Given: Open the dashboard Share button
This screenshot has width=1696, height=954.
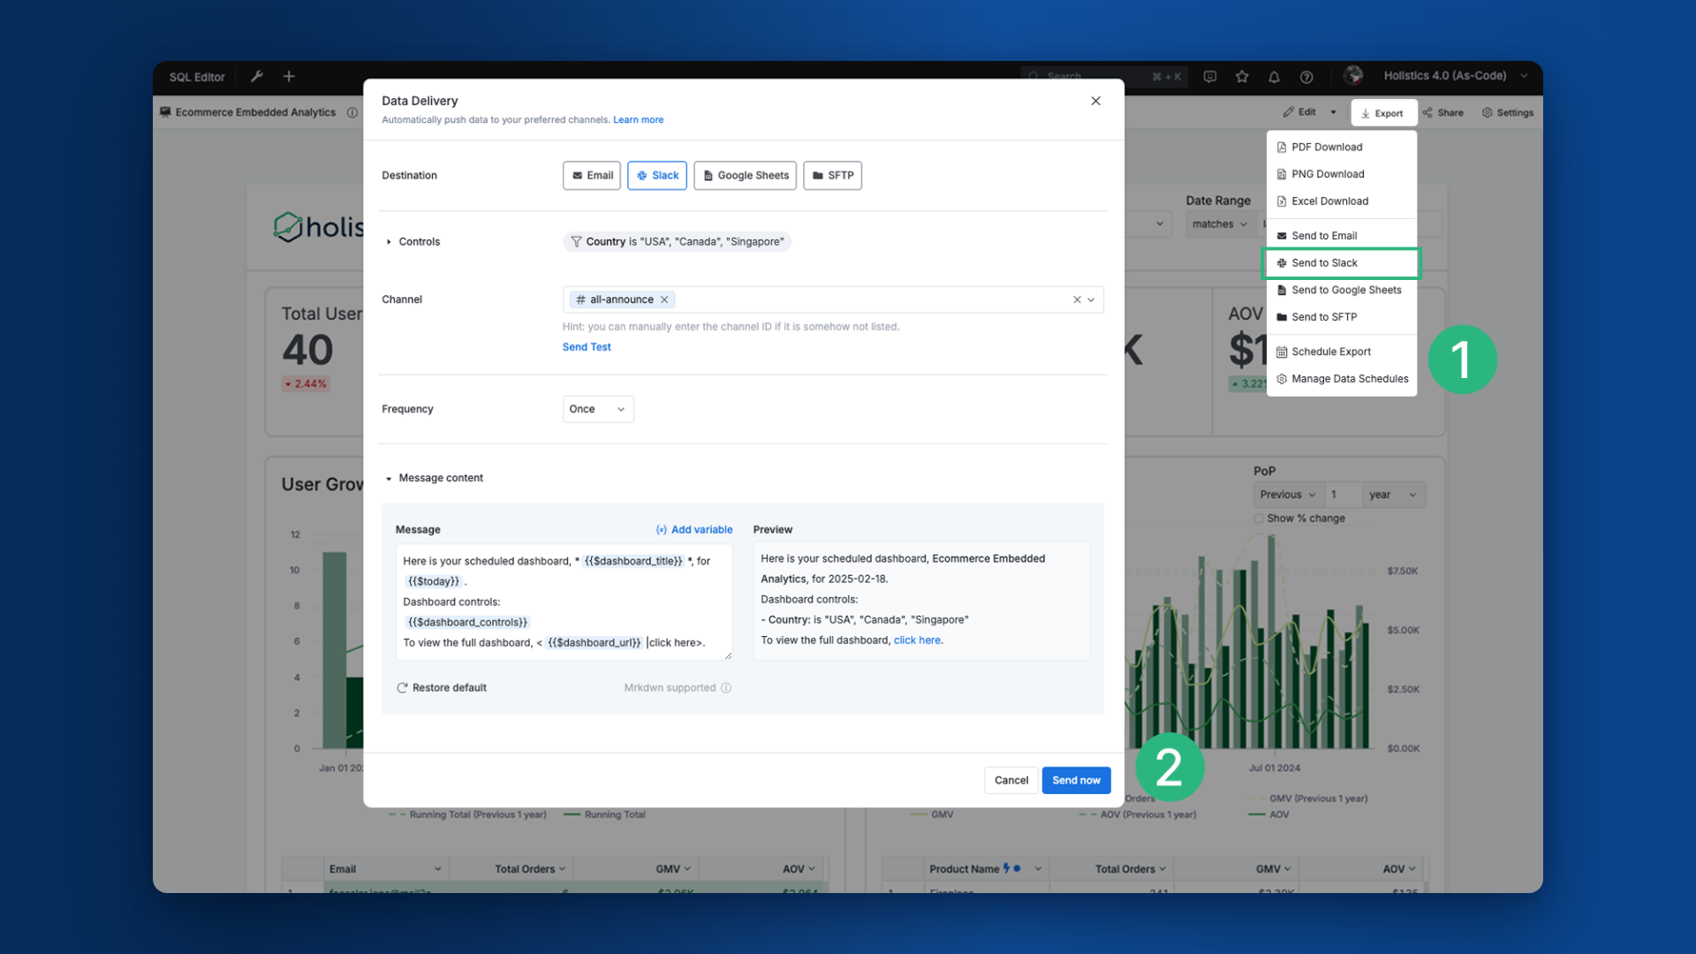Looking at the screenshot, I should point(1443,113).
